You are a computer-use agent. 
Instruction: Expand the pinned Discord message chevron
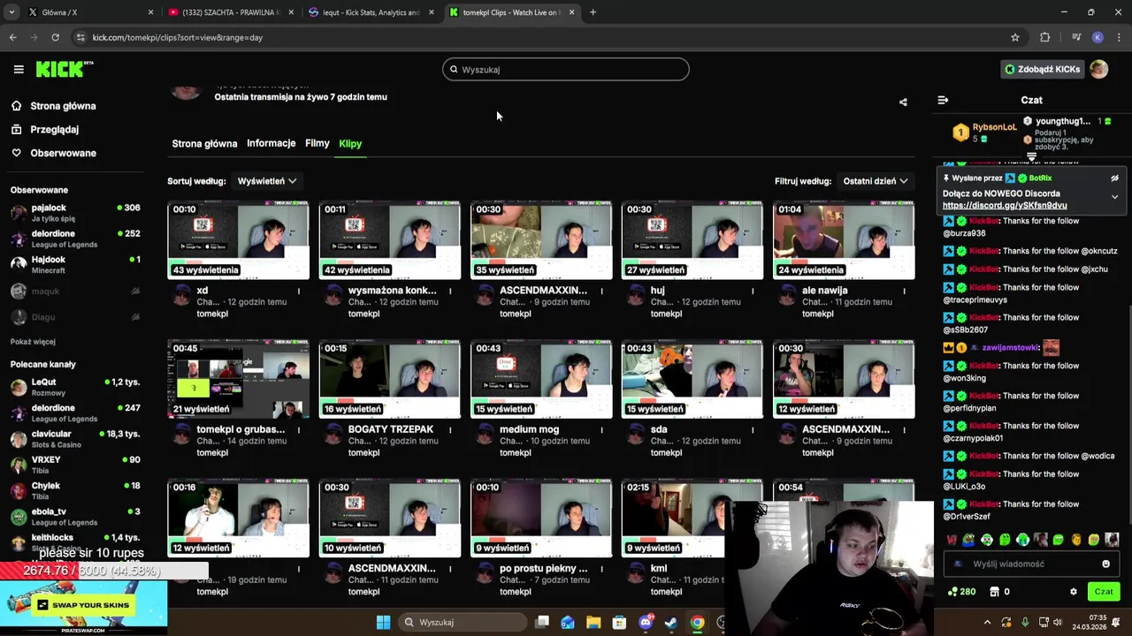[1114, 197]
